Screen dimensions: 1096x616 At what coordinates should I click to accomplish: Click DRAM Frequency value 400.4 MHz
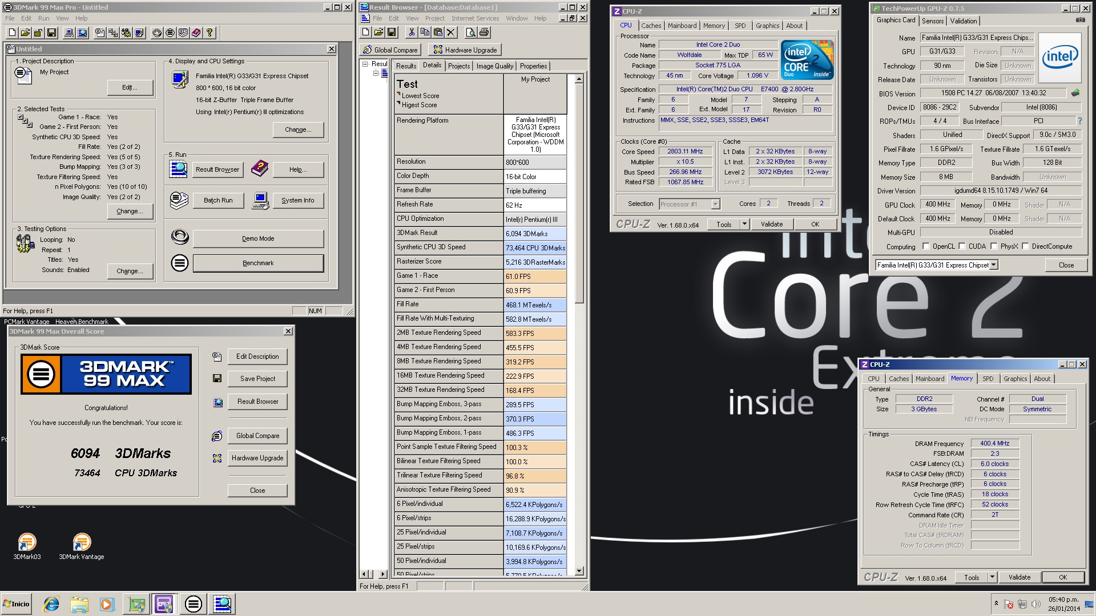994,443
